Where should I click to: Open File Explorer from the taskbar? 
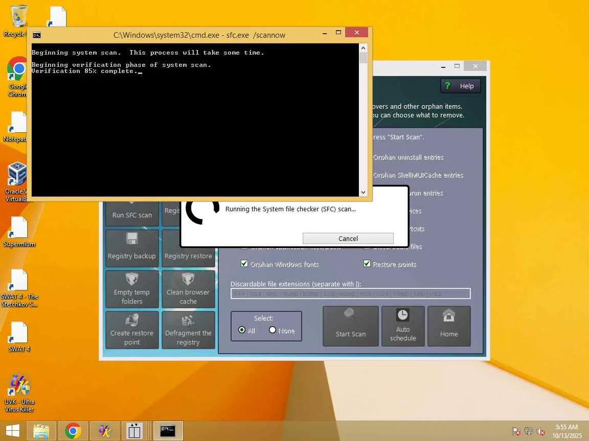(x=41, y=430)
